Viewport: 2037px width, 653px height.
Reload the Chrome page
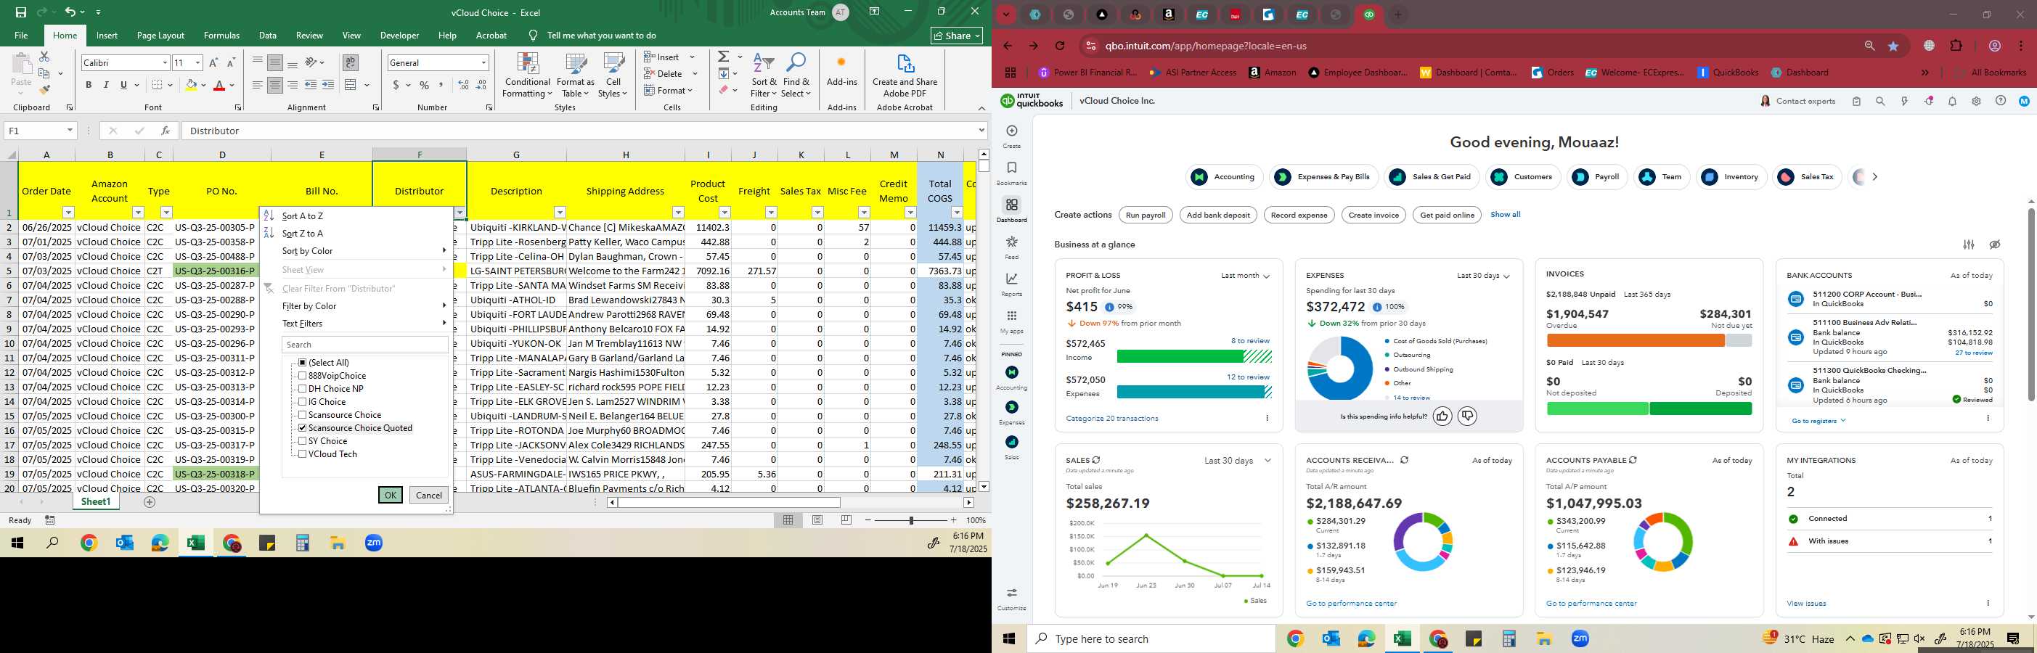1060,46
